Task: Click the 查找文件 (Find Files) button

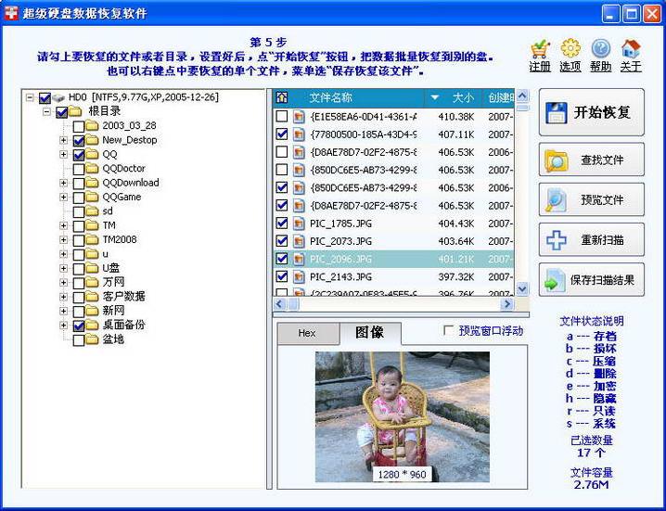Action: tap(591, 160)
